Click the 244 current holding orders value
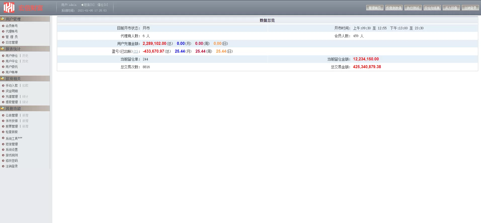Viewport: 481px width, 223px height. pos(145,59)
